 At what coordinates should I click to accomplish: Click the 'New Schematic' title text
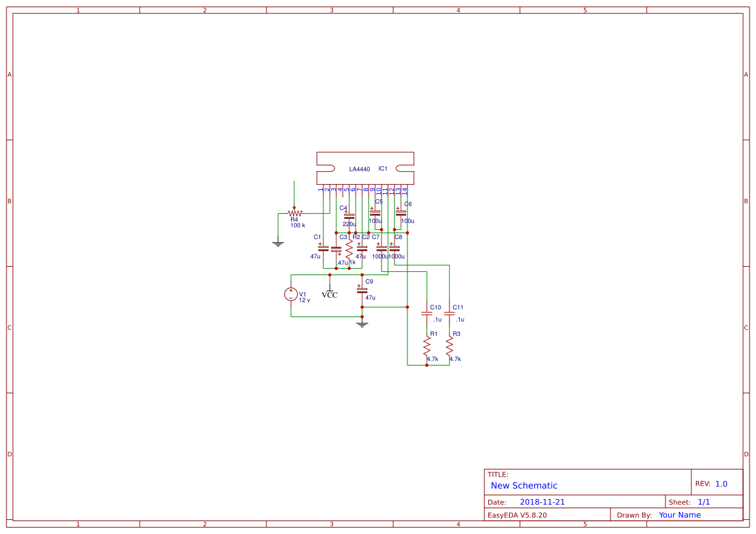tap(524, 486)
